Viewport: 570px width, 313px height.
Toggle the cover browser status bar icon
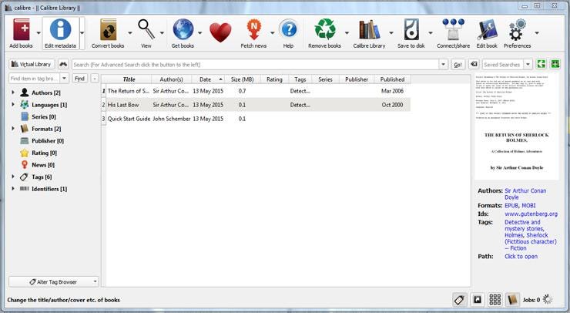coord(478,300)
